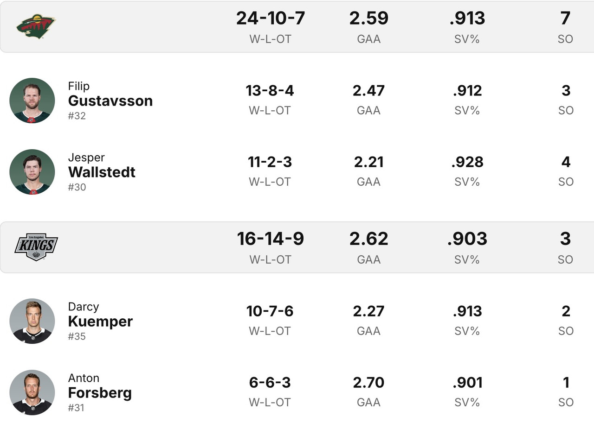Click the Los Angeles Kings logo
The image size is (594, 429).
[x=36, y=246]
